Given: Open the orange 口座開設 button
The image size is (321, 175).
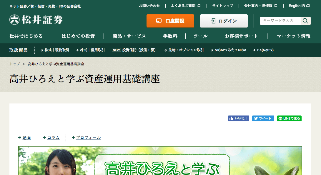Looking at the screenshot, I should tap(170, 21).
